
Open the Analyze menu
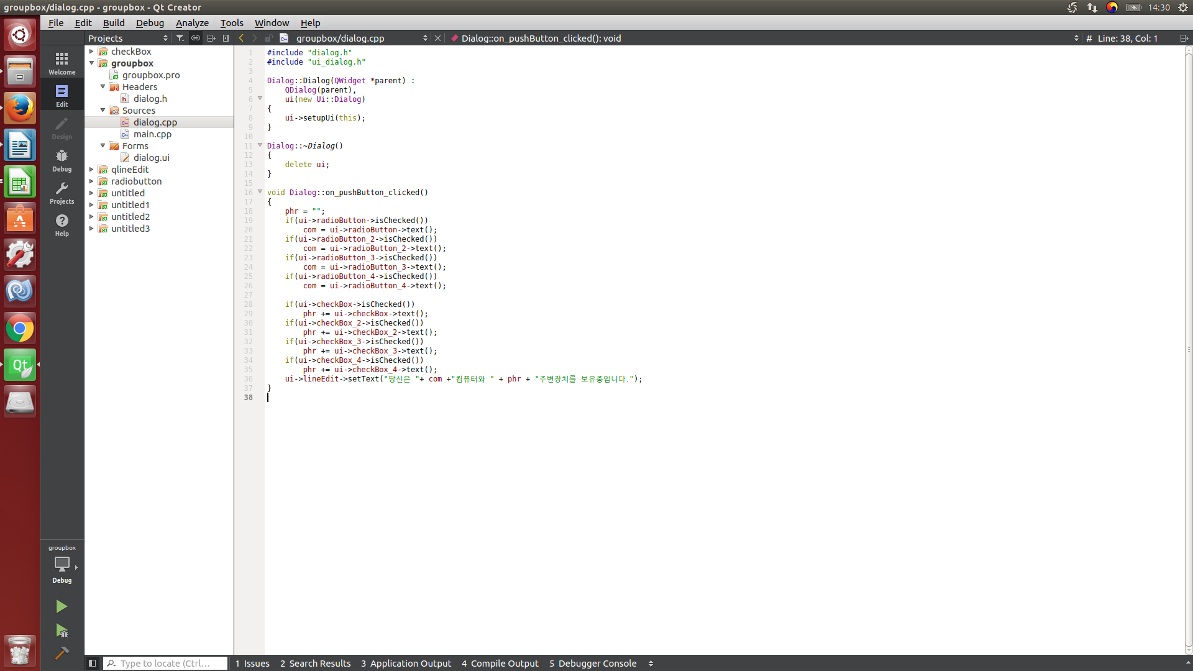coord(192,23)
